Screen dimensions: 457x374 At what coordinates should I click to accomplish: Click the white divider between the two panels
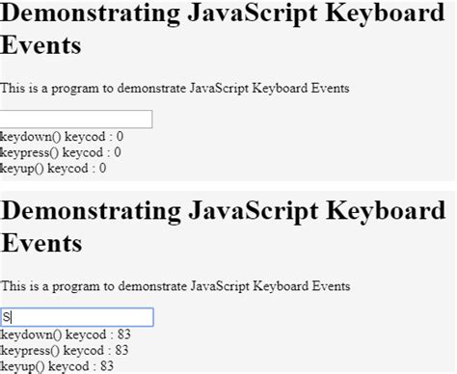[228, 186]
